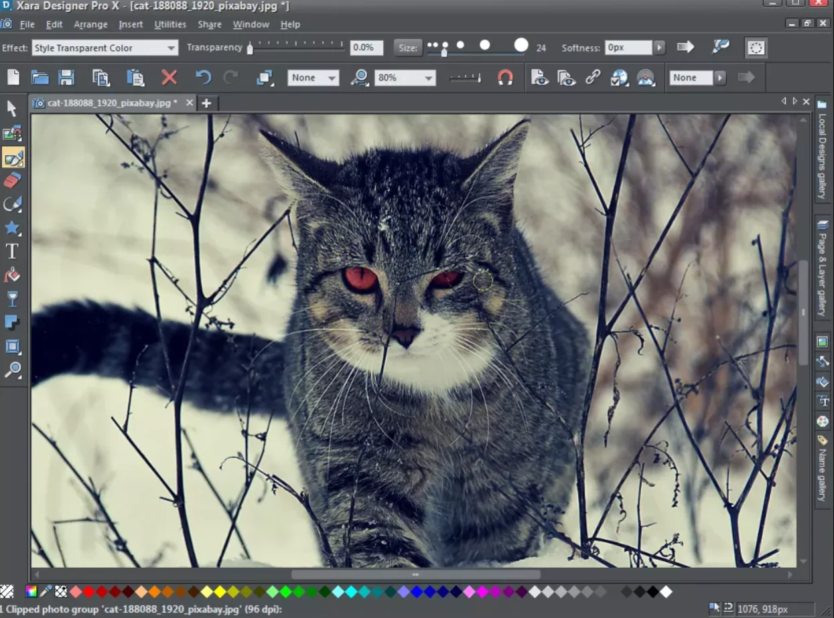This screenshot has width=834, height=618.
Task: Open the Page & Layer gallery
Action: [x=822, y=267]
